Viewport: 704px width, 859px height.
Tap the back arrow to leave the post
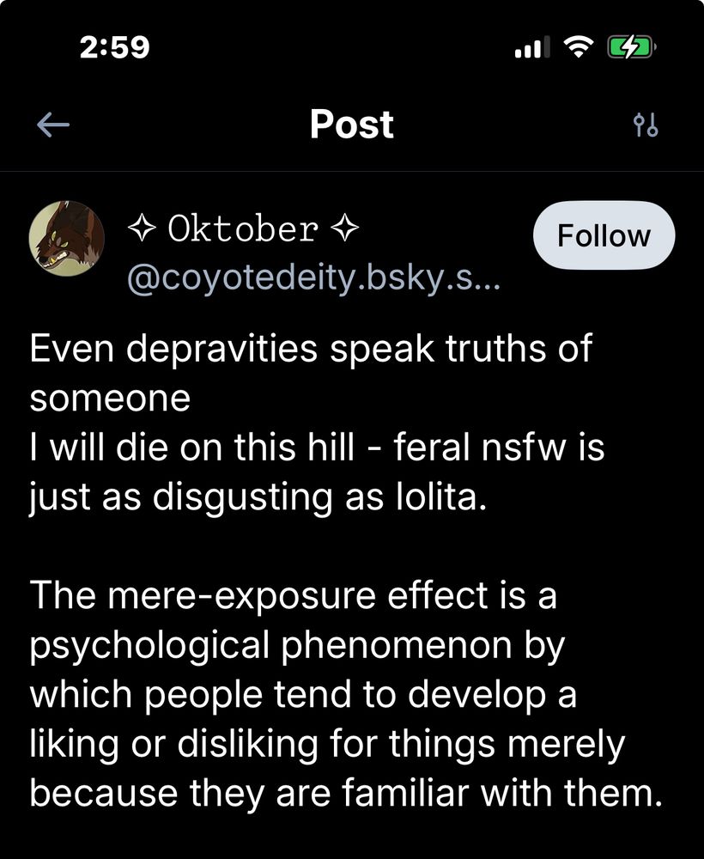pos(53,124)
